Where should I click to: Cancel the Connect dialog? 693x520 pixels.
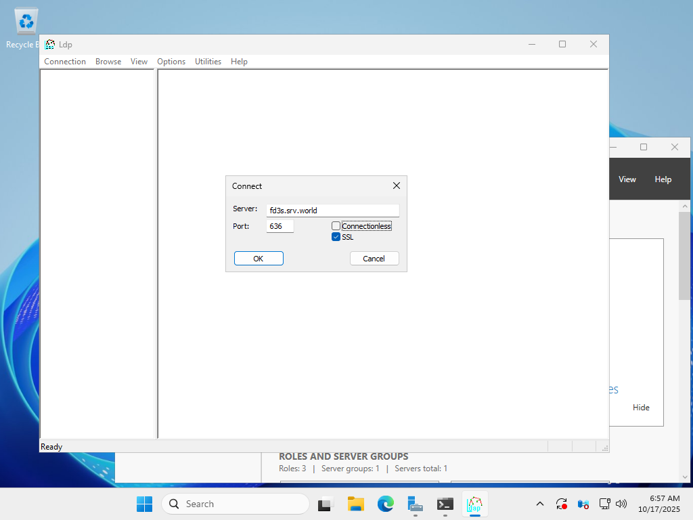pos(374,259)
